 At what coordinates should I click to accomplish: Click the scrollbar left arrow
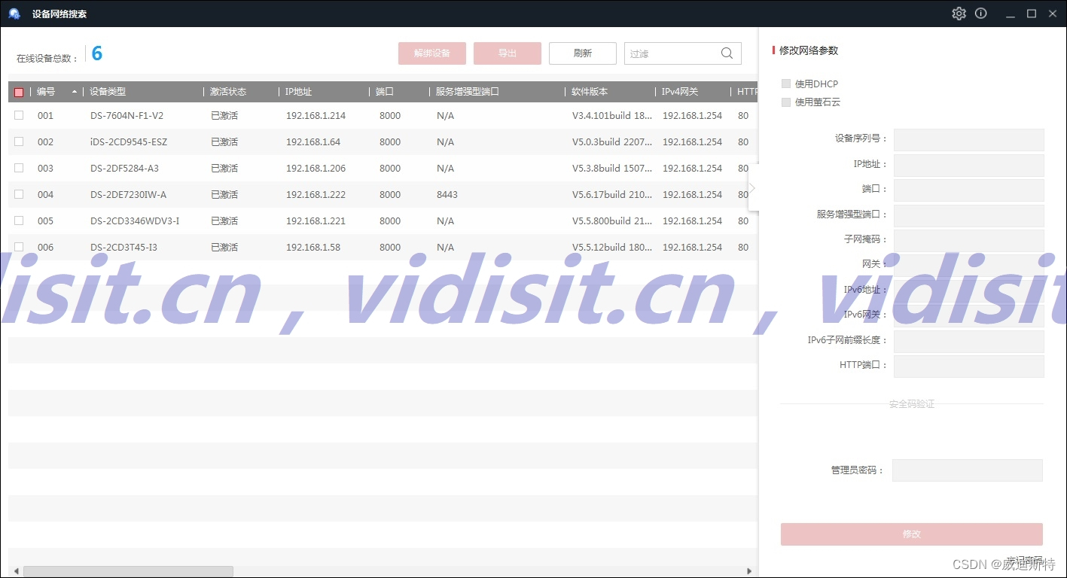[x=17, y=571]
